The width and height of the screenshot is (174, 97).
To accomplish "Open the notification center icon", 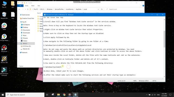I will tap(170, 95).
